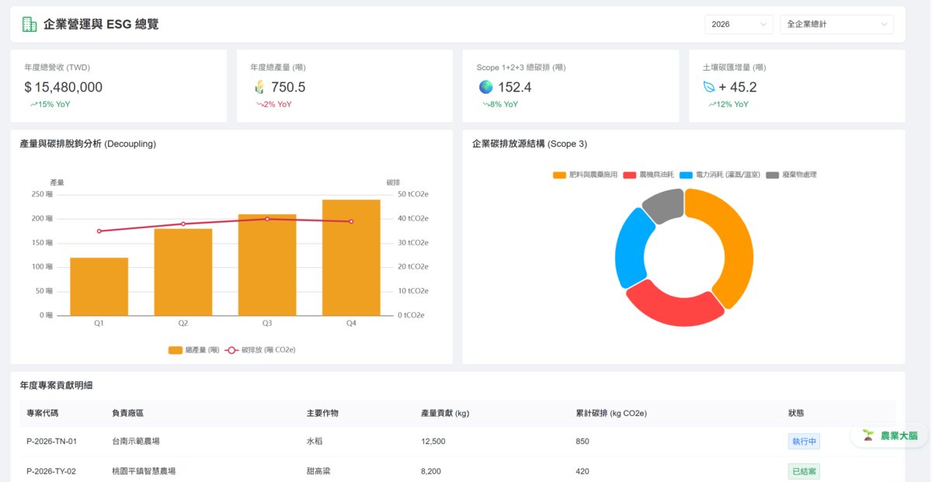Image resolution: width=932 pixels, height=482 pixels.
Task: Click the Q3 production bar
Action: pyautogui.click(x=267, y=265)
